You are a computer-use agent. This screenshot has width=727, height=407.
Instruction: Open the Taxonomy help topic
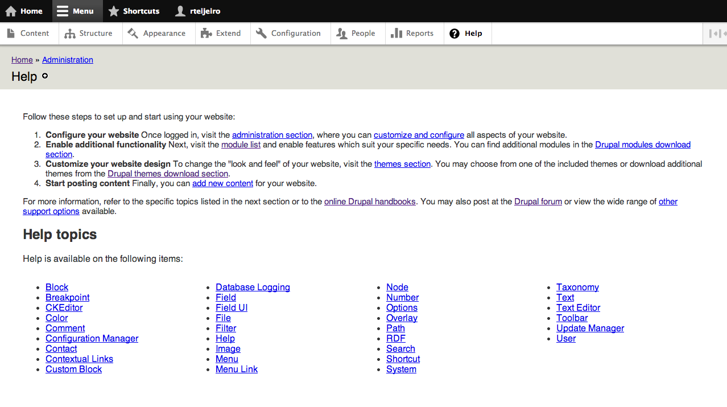tap(577, 287)
